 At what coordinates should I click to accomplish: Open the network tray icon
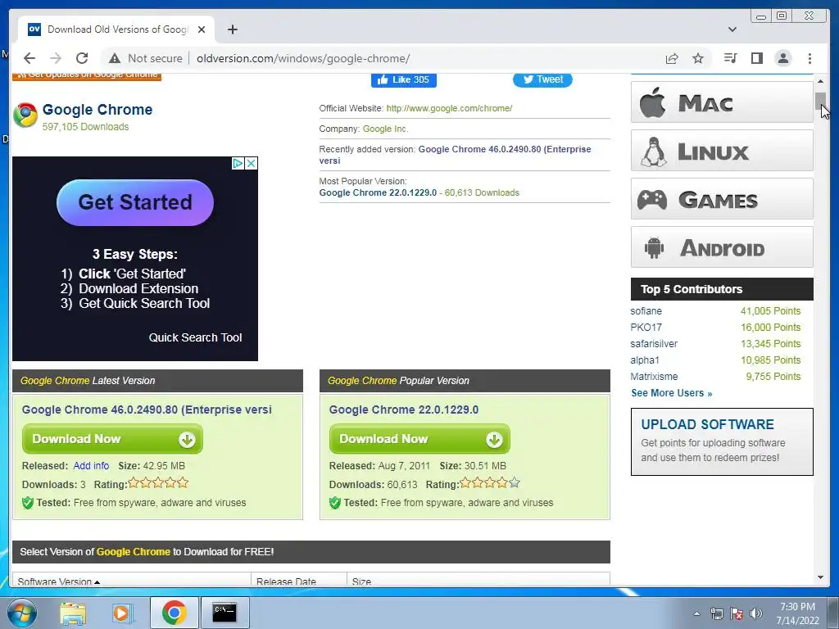point(716,613)
